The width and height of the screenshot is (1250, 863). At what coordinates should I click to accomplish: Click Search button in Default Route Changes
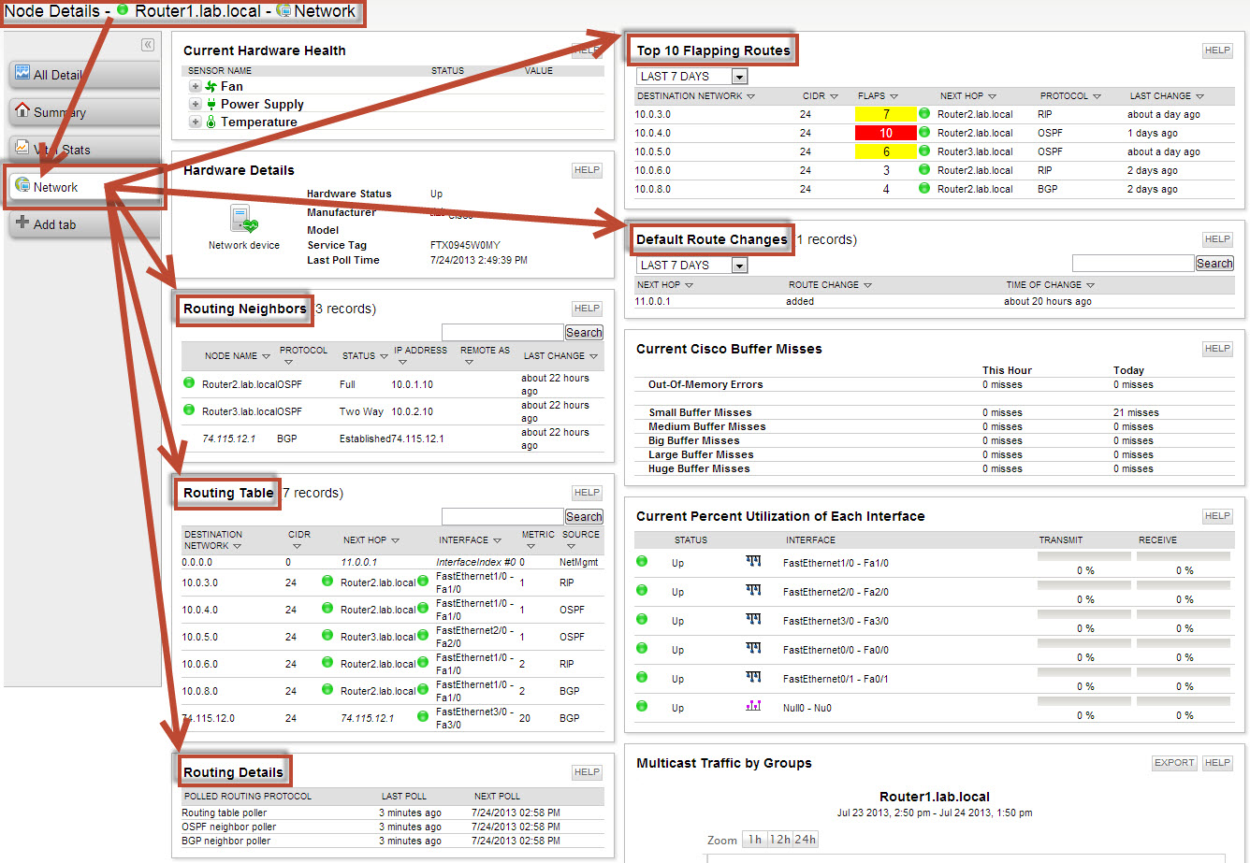coord(1214,263)
